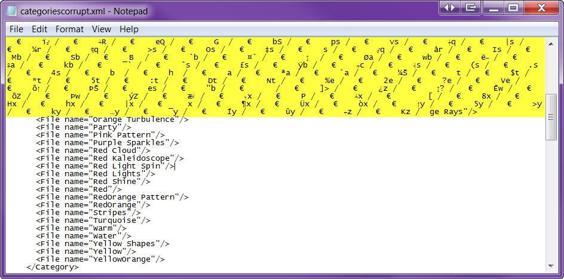Viewport: 564px width, 279px height.
Task: Open the Help menu
Action: [129, 29]
